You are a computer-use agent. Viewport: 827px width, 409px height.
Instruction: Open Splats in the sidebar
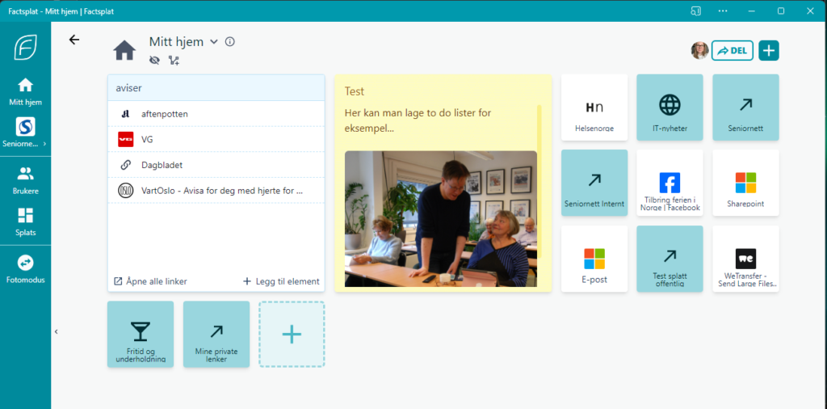coord(25,221)
